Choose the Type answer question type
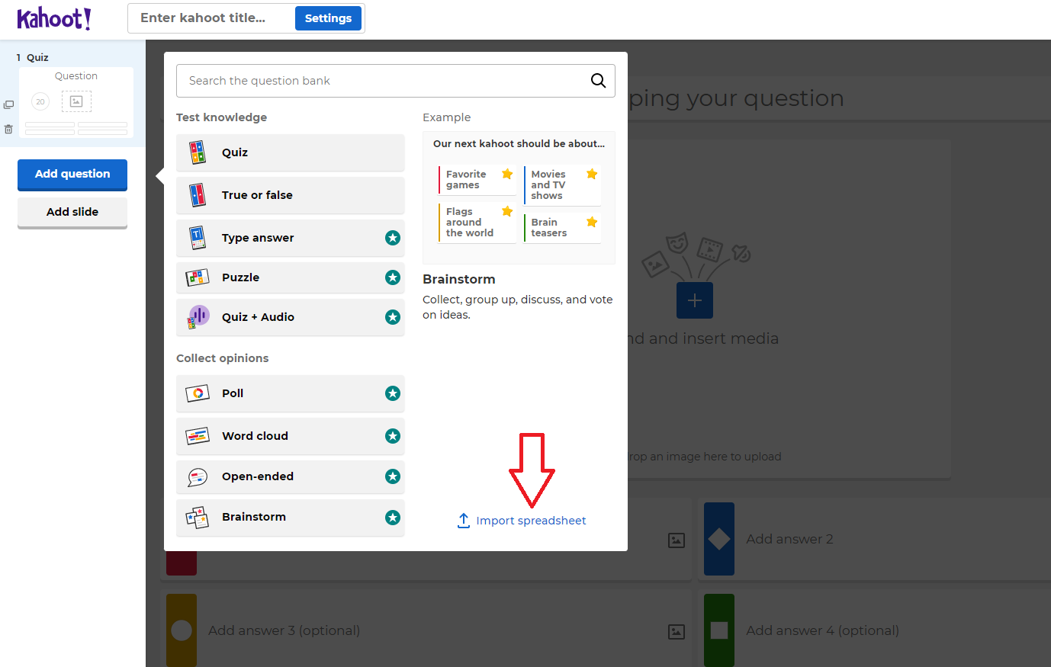 click(291, 238)
